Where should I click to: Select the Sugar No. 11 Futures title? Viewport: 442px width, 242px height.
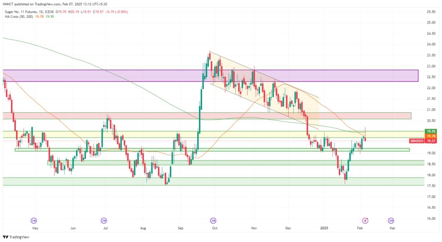coord(21,12)
